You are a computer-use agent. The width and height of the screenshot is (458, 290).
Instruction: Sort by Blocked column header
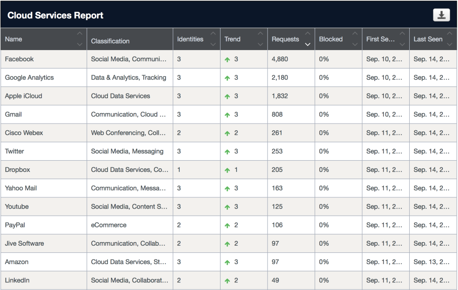[331, 39]
